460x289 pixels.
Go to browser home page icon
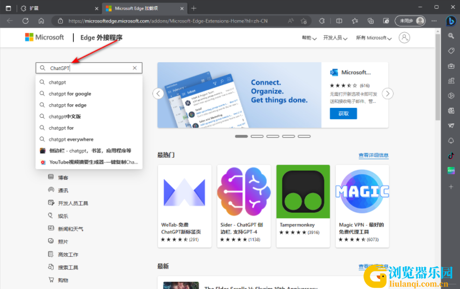click(x=41, y=21)
